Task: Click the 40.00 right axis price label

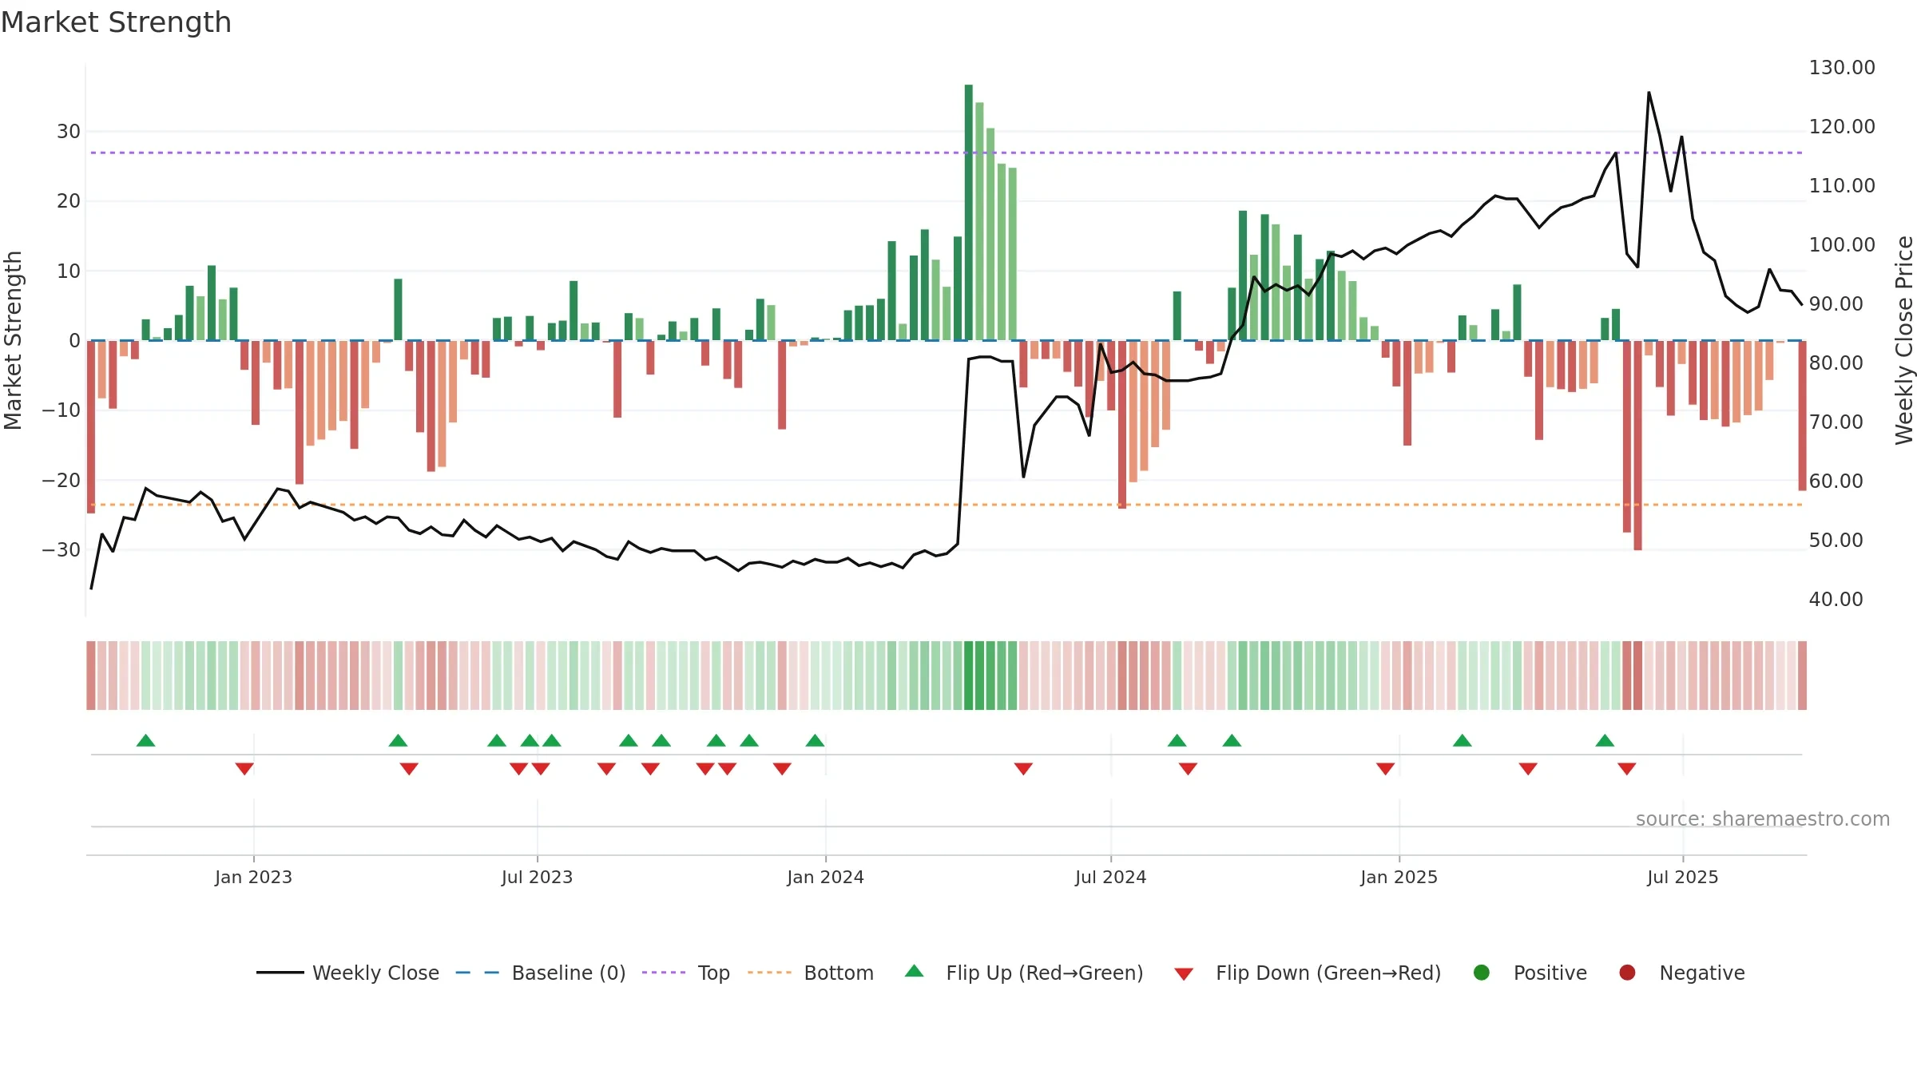Action: [1836, 600]
